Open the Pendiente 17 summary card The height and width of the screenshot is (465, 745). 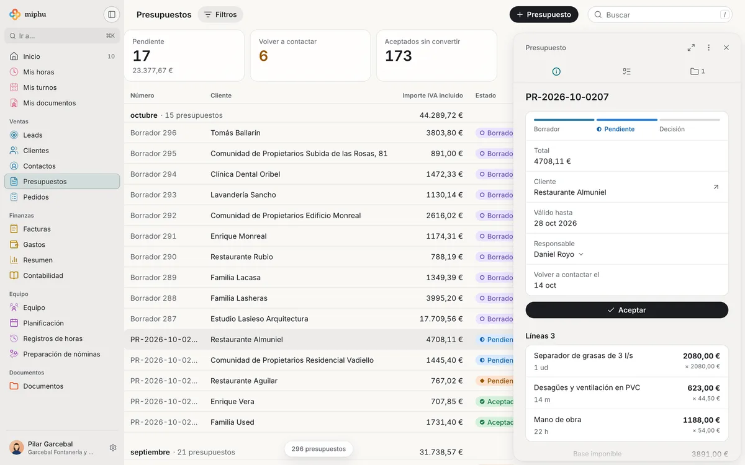[184, 56]
